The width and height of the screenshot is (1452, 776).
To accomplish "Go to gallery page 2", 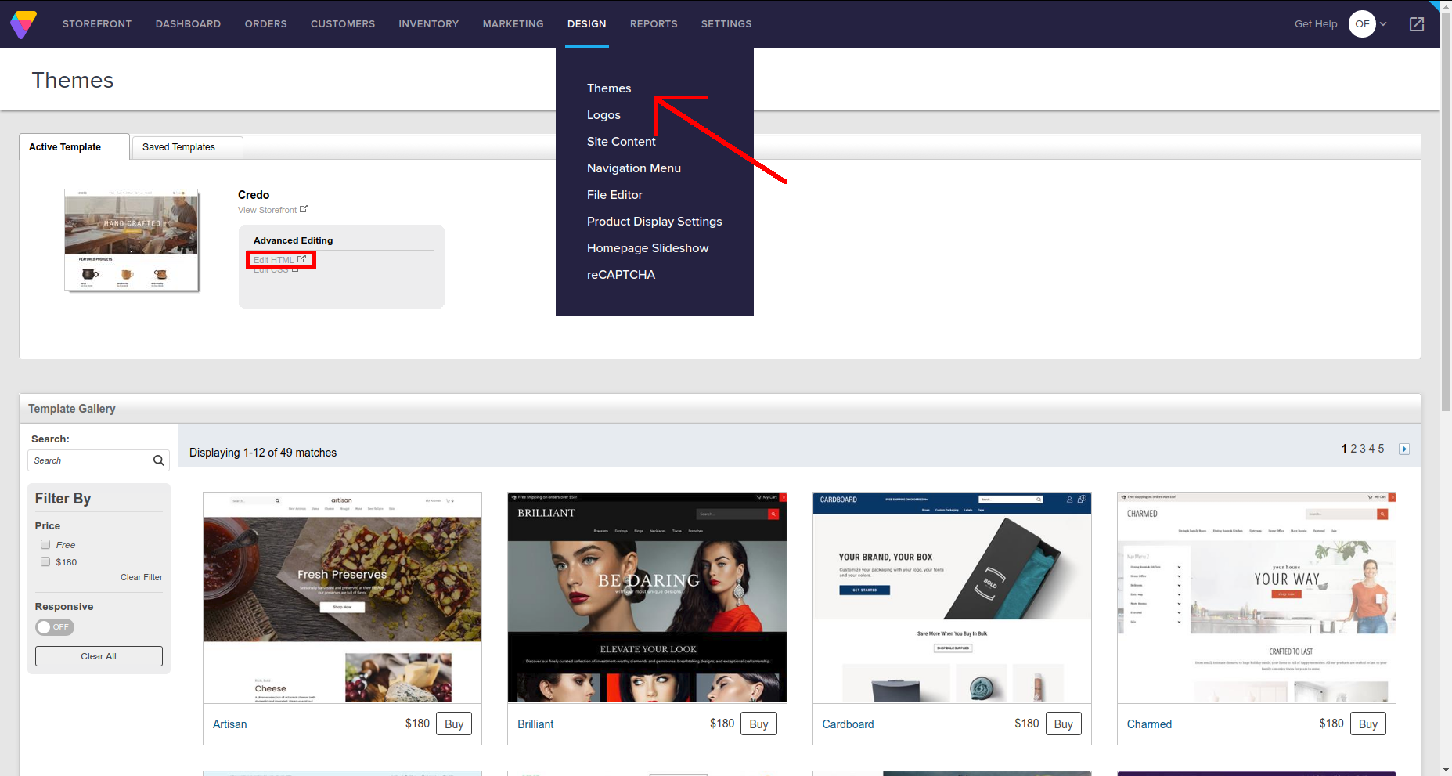I will coord(1354,449).
